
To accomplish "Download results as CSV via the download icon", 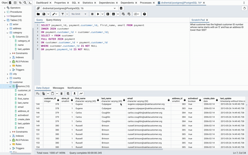I will (x=74, y=93).
